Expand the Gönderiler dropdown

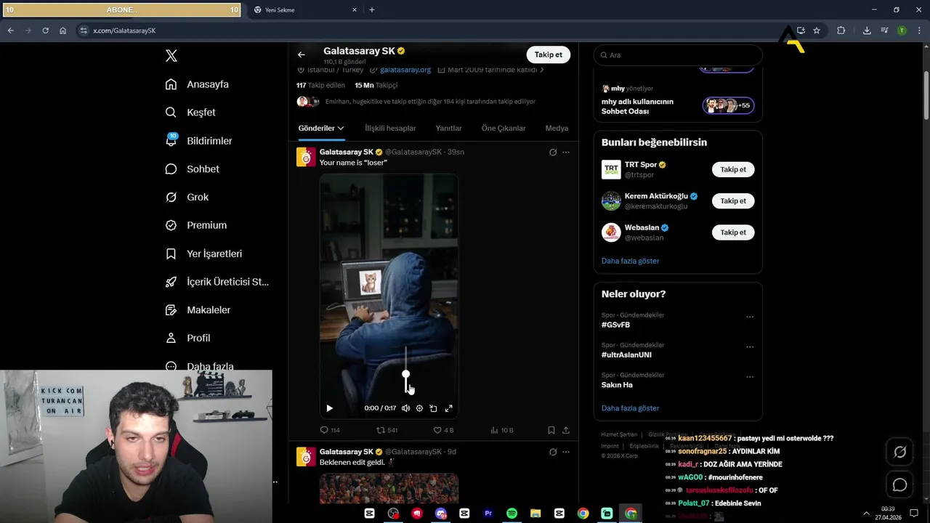coord(321,128)
